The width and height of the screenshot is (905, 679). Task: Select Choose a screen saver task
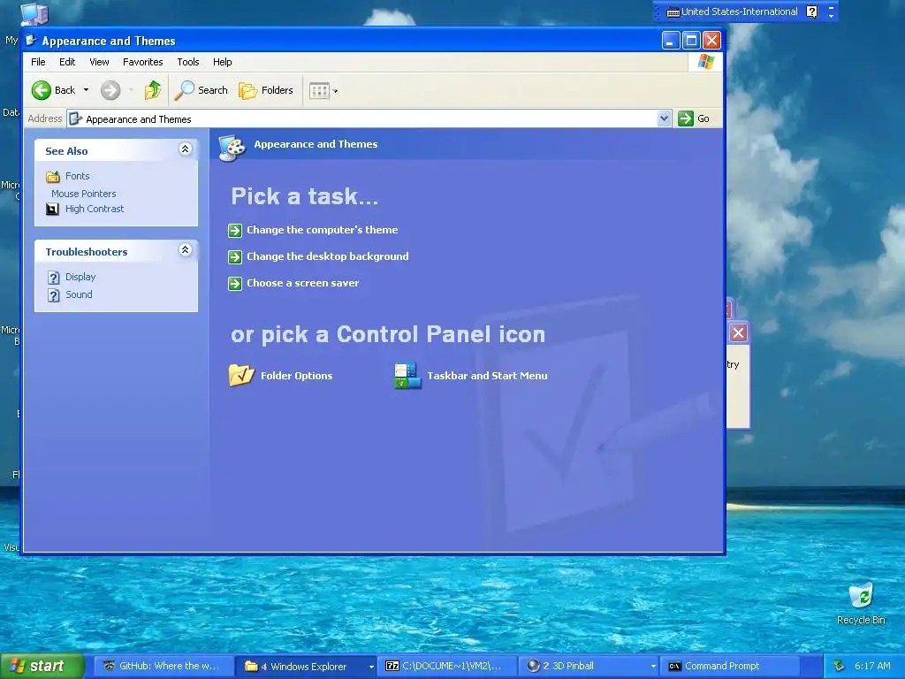pyautogui.click(x=303, y=283)
